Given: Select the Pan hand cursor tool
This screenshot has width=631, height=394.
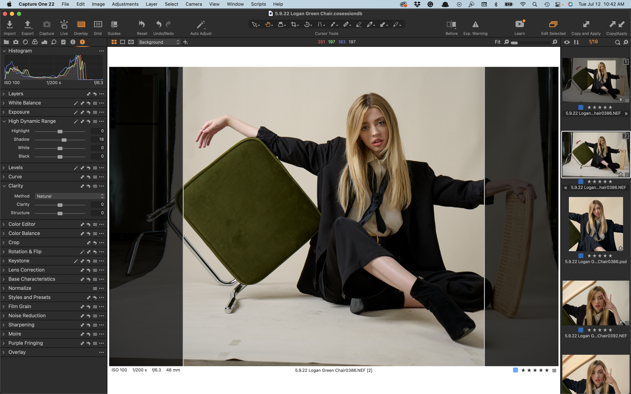Looking at the screenshot, I should 268,24.
